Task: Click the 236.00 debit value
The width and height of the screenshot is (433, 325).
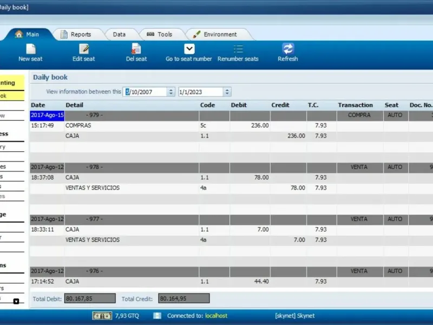Action: (x=260, y=126)
